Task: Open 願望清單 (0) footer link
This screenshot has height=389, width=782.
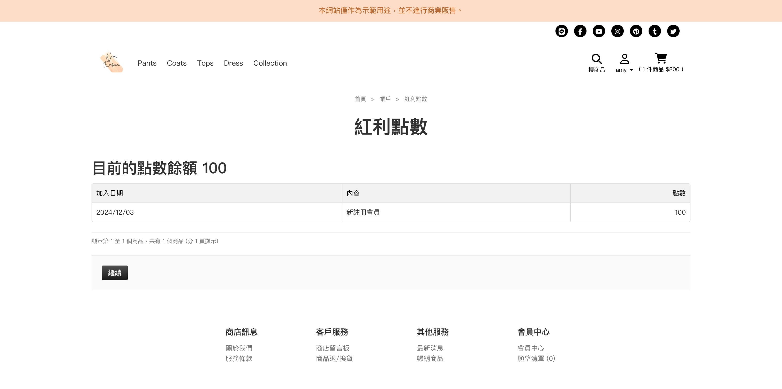Action: 536,358
